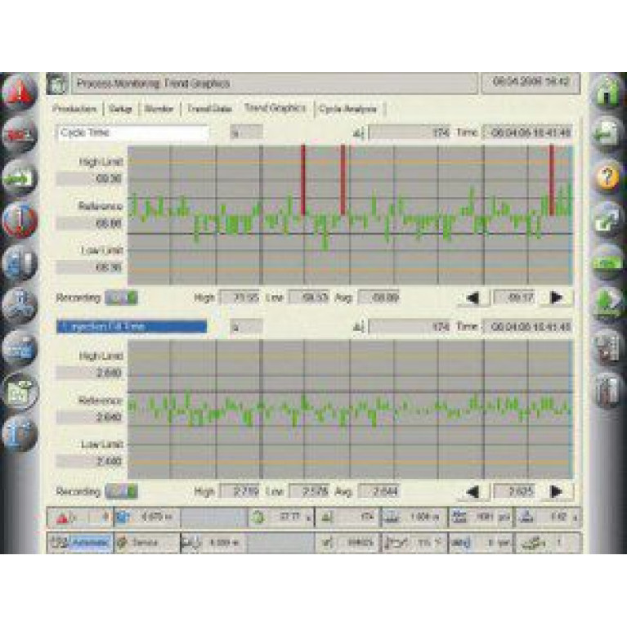Open help with the yellow question mark icon
627x627 pixels.
click(x=607, y=177)
